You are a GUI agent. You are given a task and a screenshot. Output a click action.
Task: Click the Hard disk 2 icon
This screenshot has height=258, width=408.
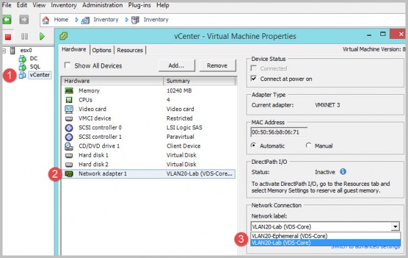(69, 164)
